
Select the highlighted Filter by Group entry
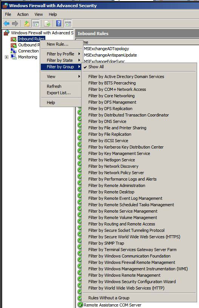(61, 67)
